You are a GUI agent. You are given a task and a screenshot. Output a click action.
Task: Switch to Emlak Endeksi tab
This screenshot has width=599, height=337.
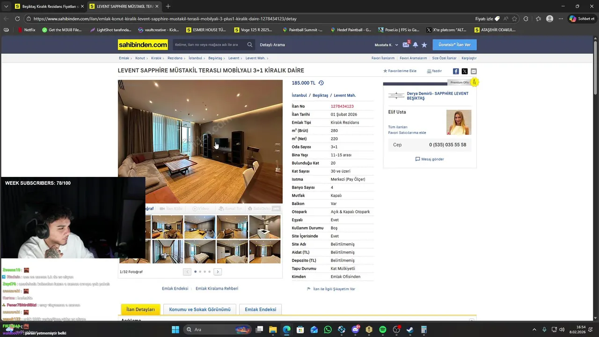(260, 309)
